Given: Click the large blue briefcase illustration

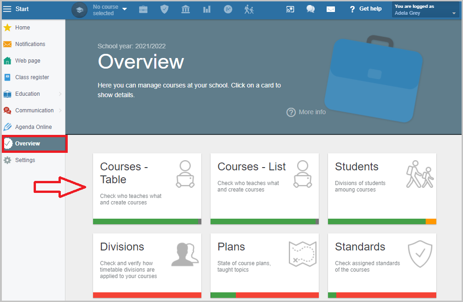Looking at the screenshot, I should (374, 79).
